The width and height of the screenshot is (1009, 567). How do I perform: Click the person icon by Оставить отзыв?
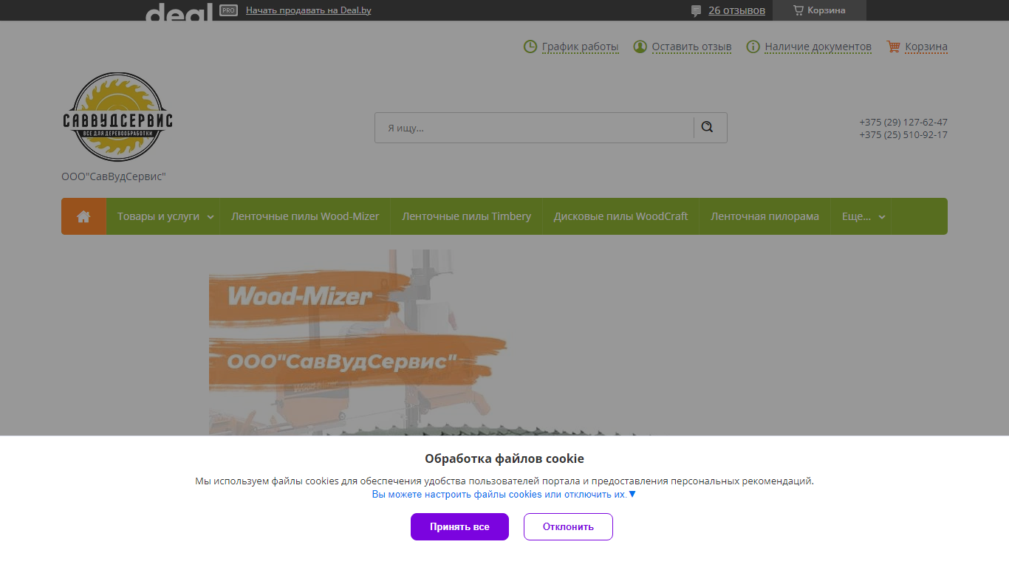(640, 47)
